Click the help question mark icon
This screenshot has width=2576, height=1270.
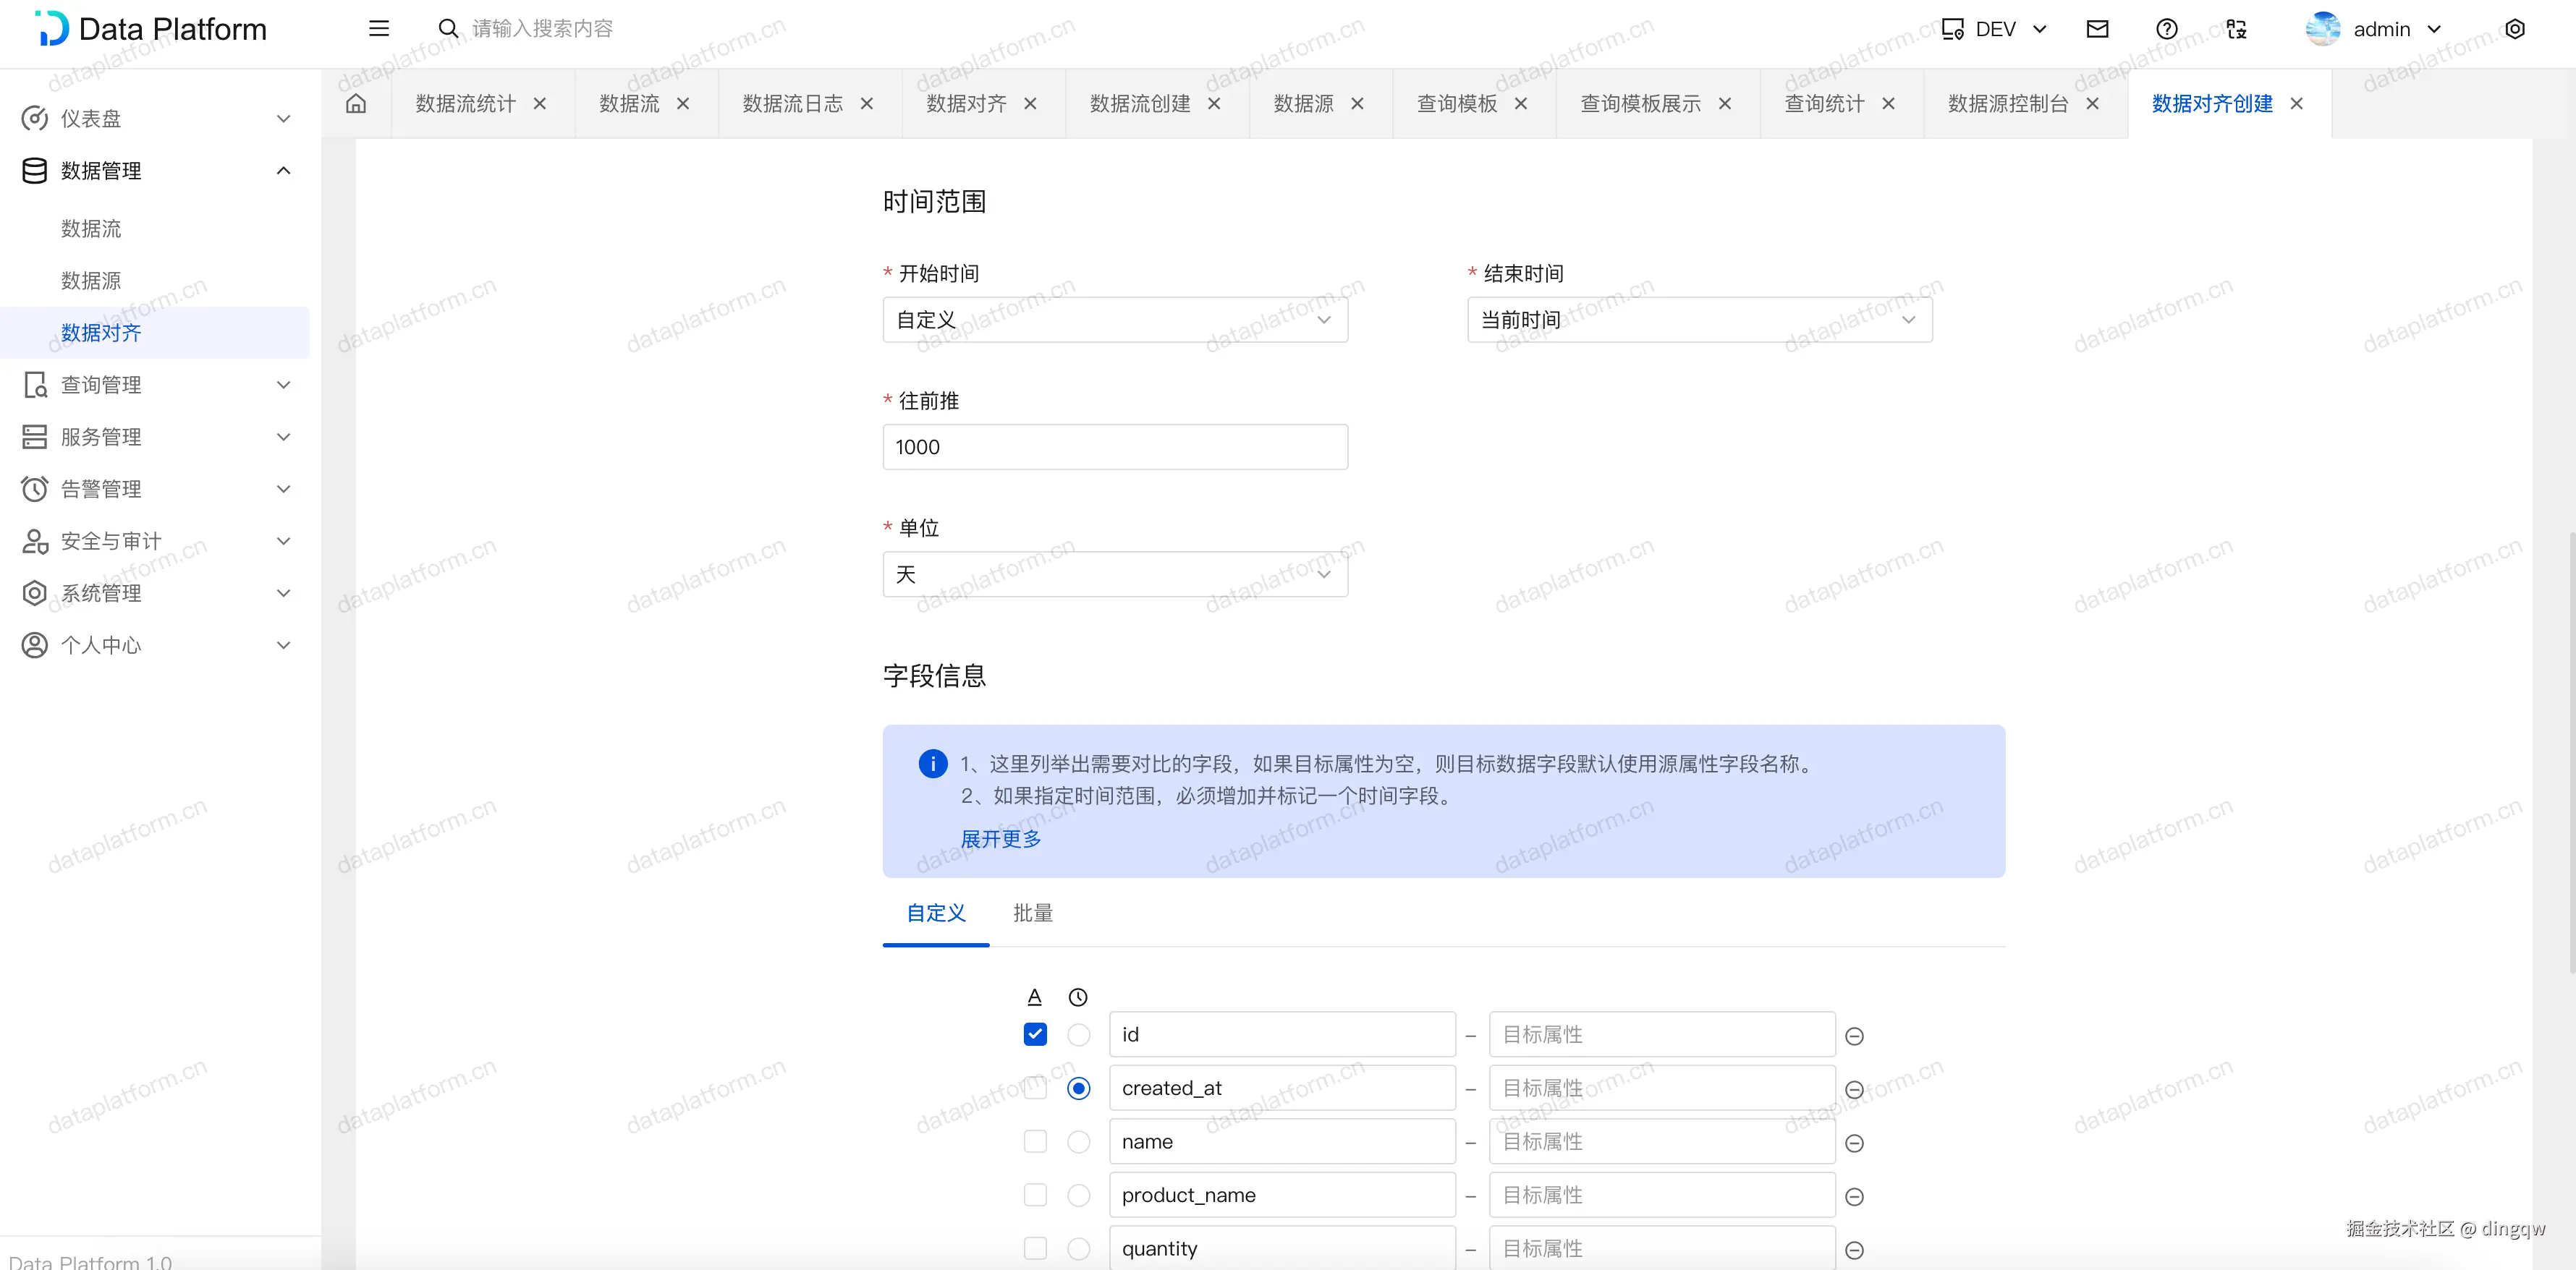pyautogui.click(x=2166, y=29)
